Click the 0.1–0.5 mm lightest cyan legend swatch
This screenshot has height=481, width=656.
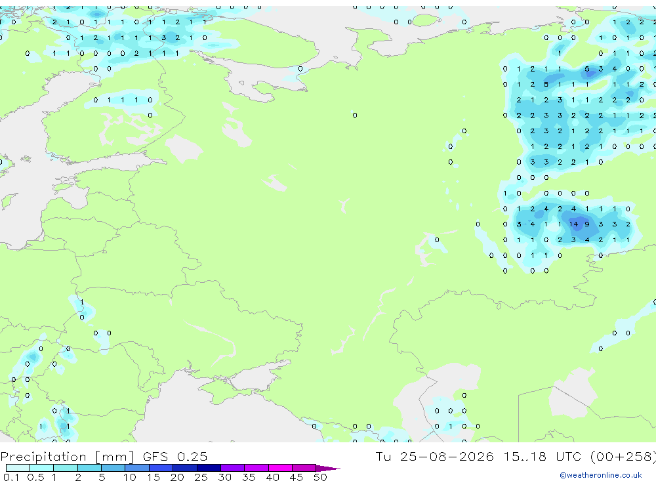pos(18,468)
